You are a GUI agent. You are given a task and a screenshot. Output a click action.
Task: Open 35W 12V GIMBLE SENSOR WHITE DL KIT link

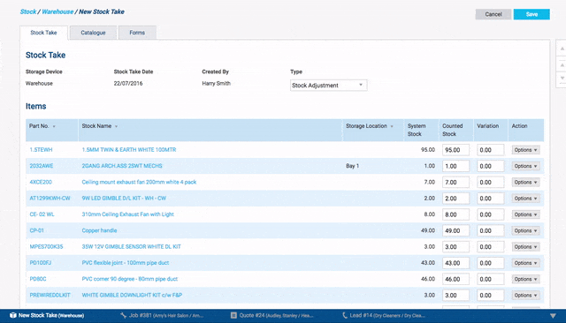pos(132,247)
